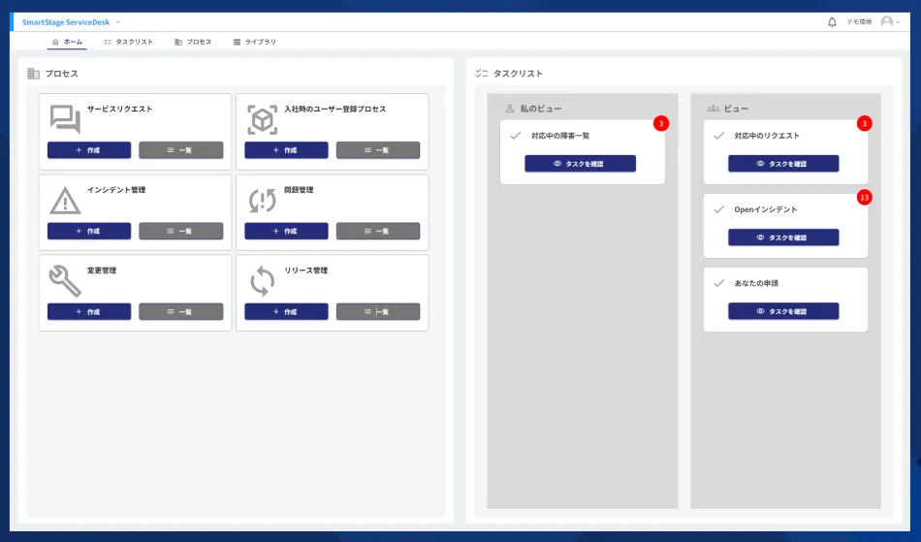Click the red badge on 対応中の障害一覧
The height and width of the screenshot is (542, 921).
pyautogui.click(x=661, y=123)
